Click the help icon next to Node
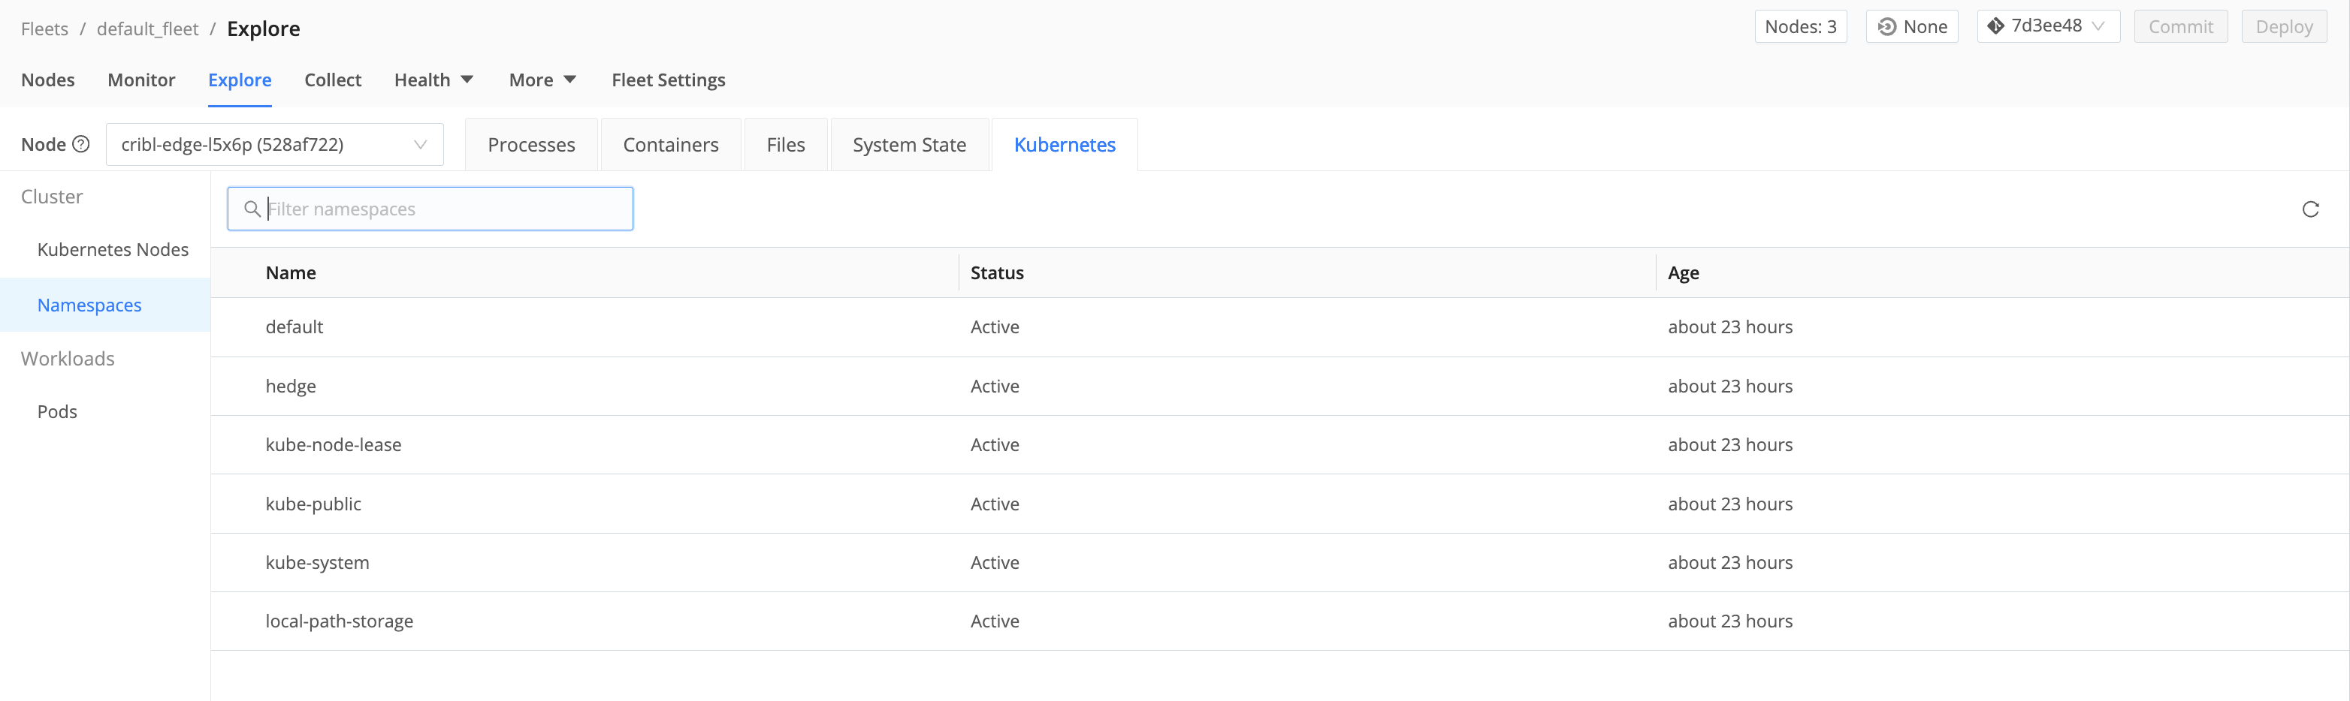Screen dimensions: 2350x701 click(81, 144)
